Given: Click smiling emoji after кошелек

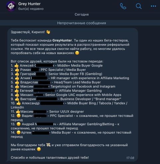Looking at the screenshot, I should [x=39, y=149].
